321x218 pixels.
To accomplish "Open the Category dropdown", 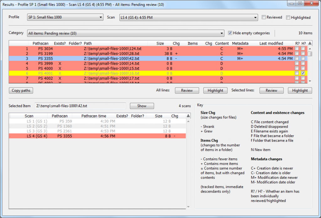I will pos(126,33).
